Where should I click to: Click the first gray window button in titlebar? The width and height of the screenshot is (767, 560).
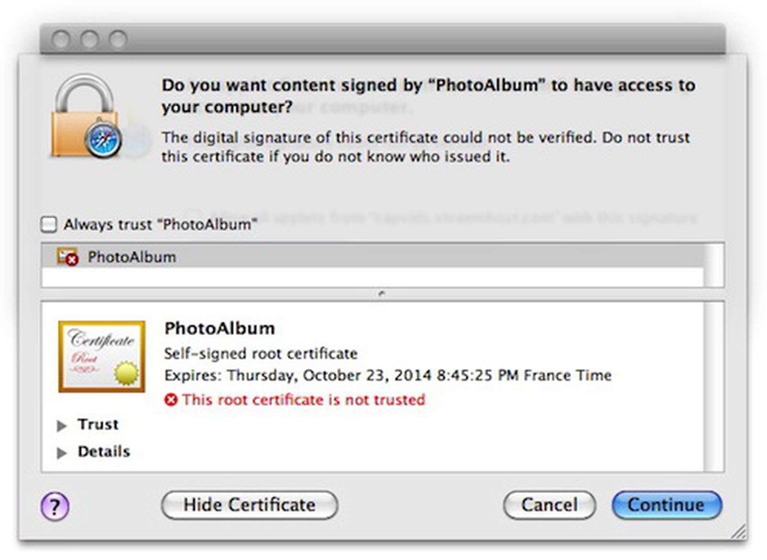pos(61,39)
